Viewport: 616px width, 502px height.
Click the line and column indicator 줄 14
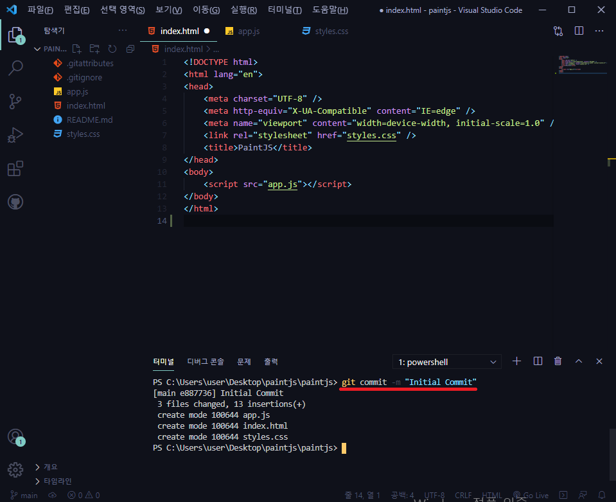[x=362, y=496]
